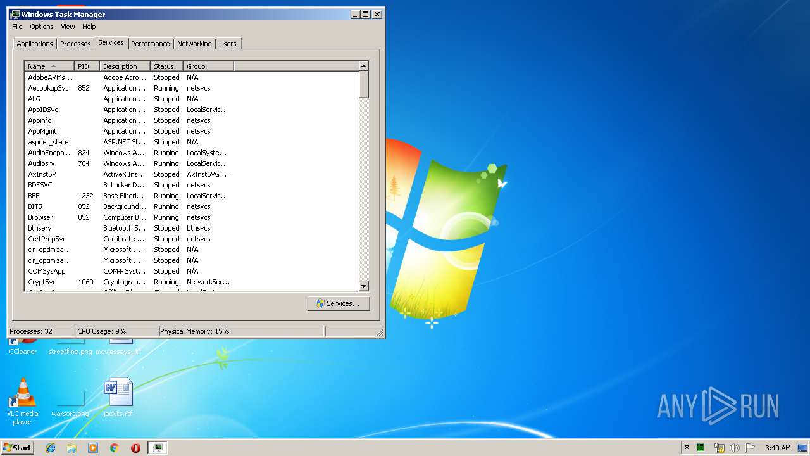Open the Start menu
The height and width of the screenshot is (456, 810).
click(x=17, y=448)
